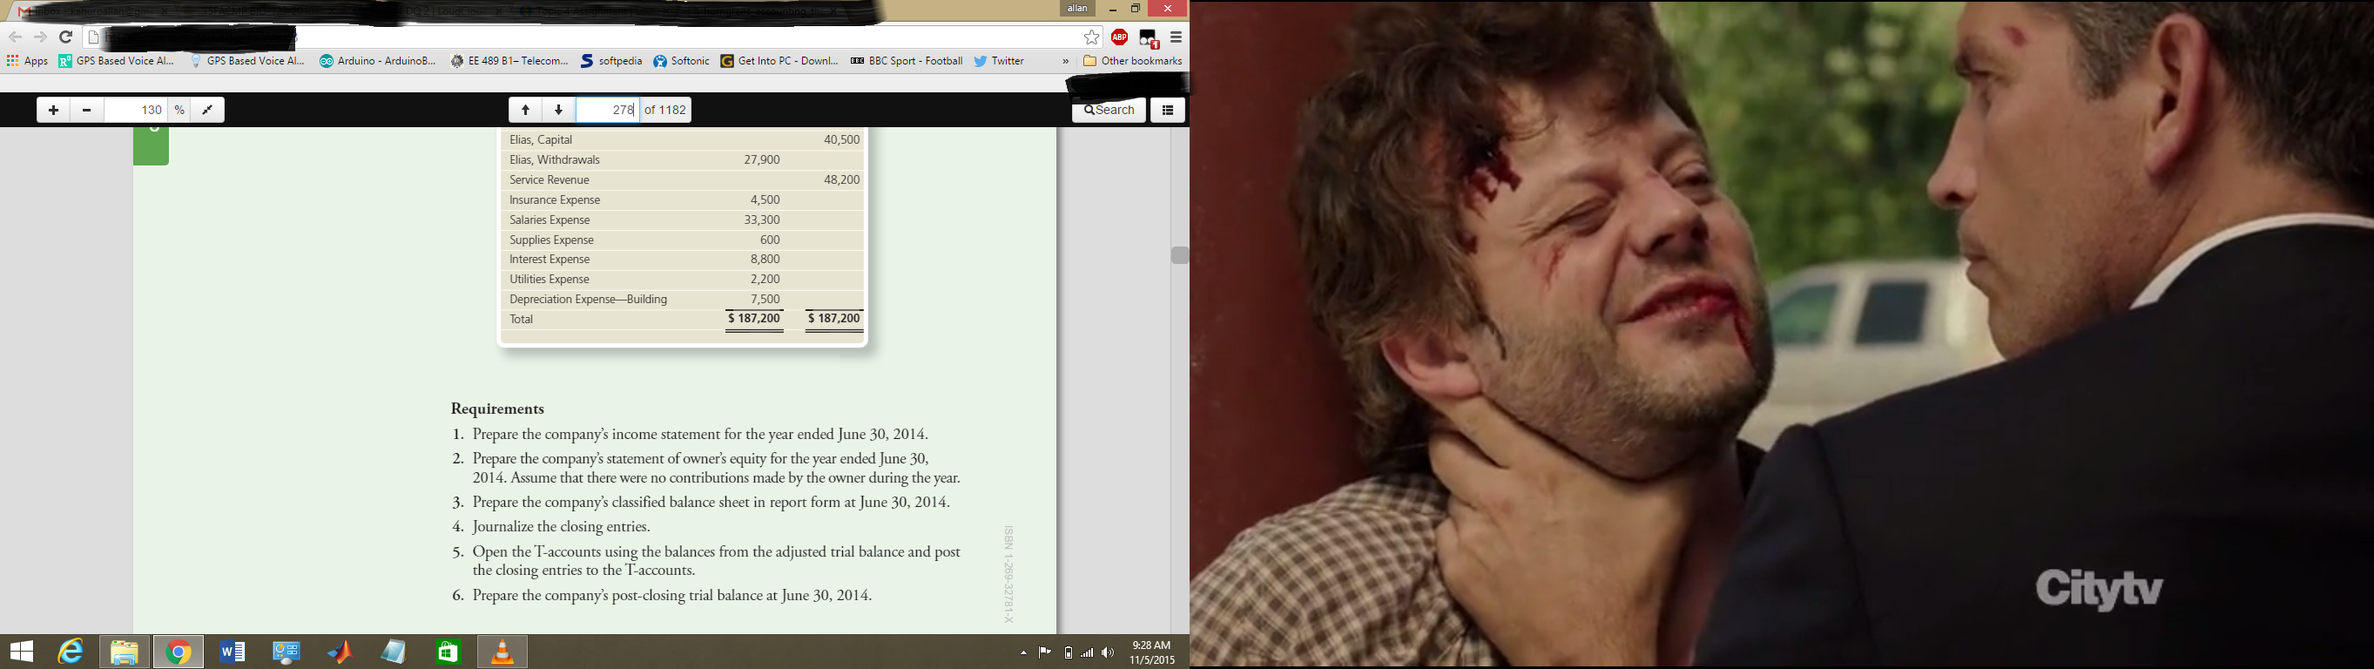
Task: Navigate forward in Chrome
Action: click(x=41, y=37)
